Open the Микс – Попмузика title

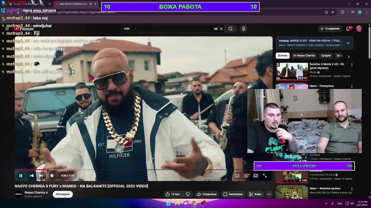(322, 86)
